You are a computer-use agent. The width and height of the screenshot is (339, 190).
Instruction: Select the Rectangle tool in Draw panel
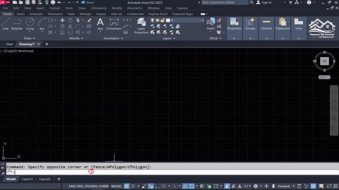[50, 20]
